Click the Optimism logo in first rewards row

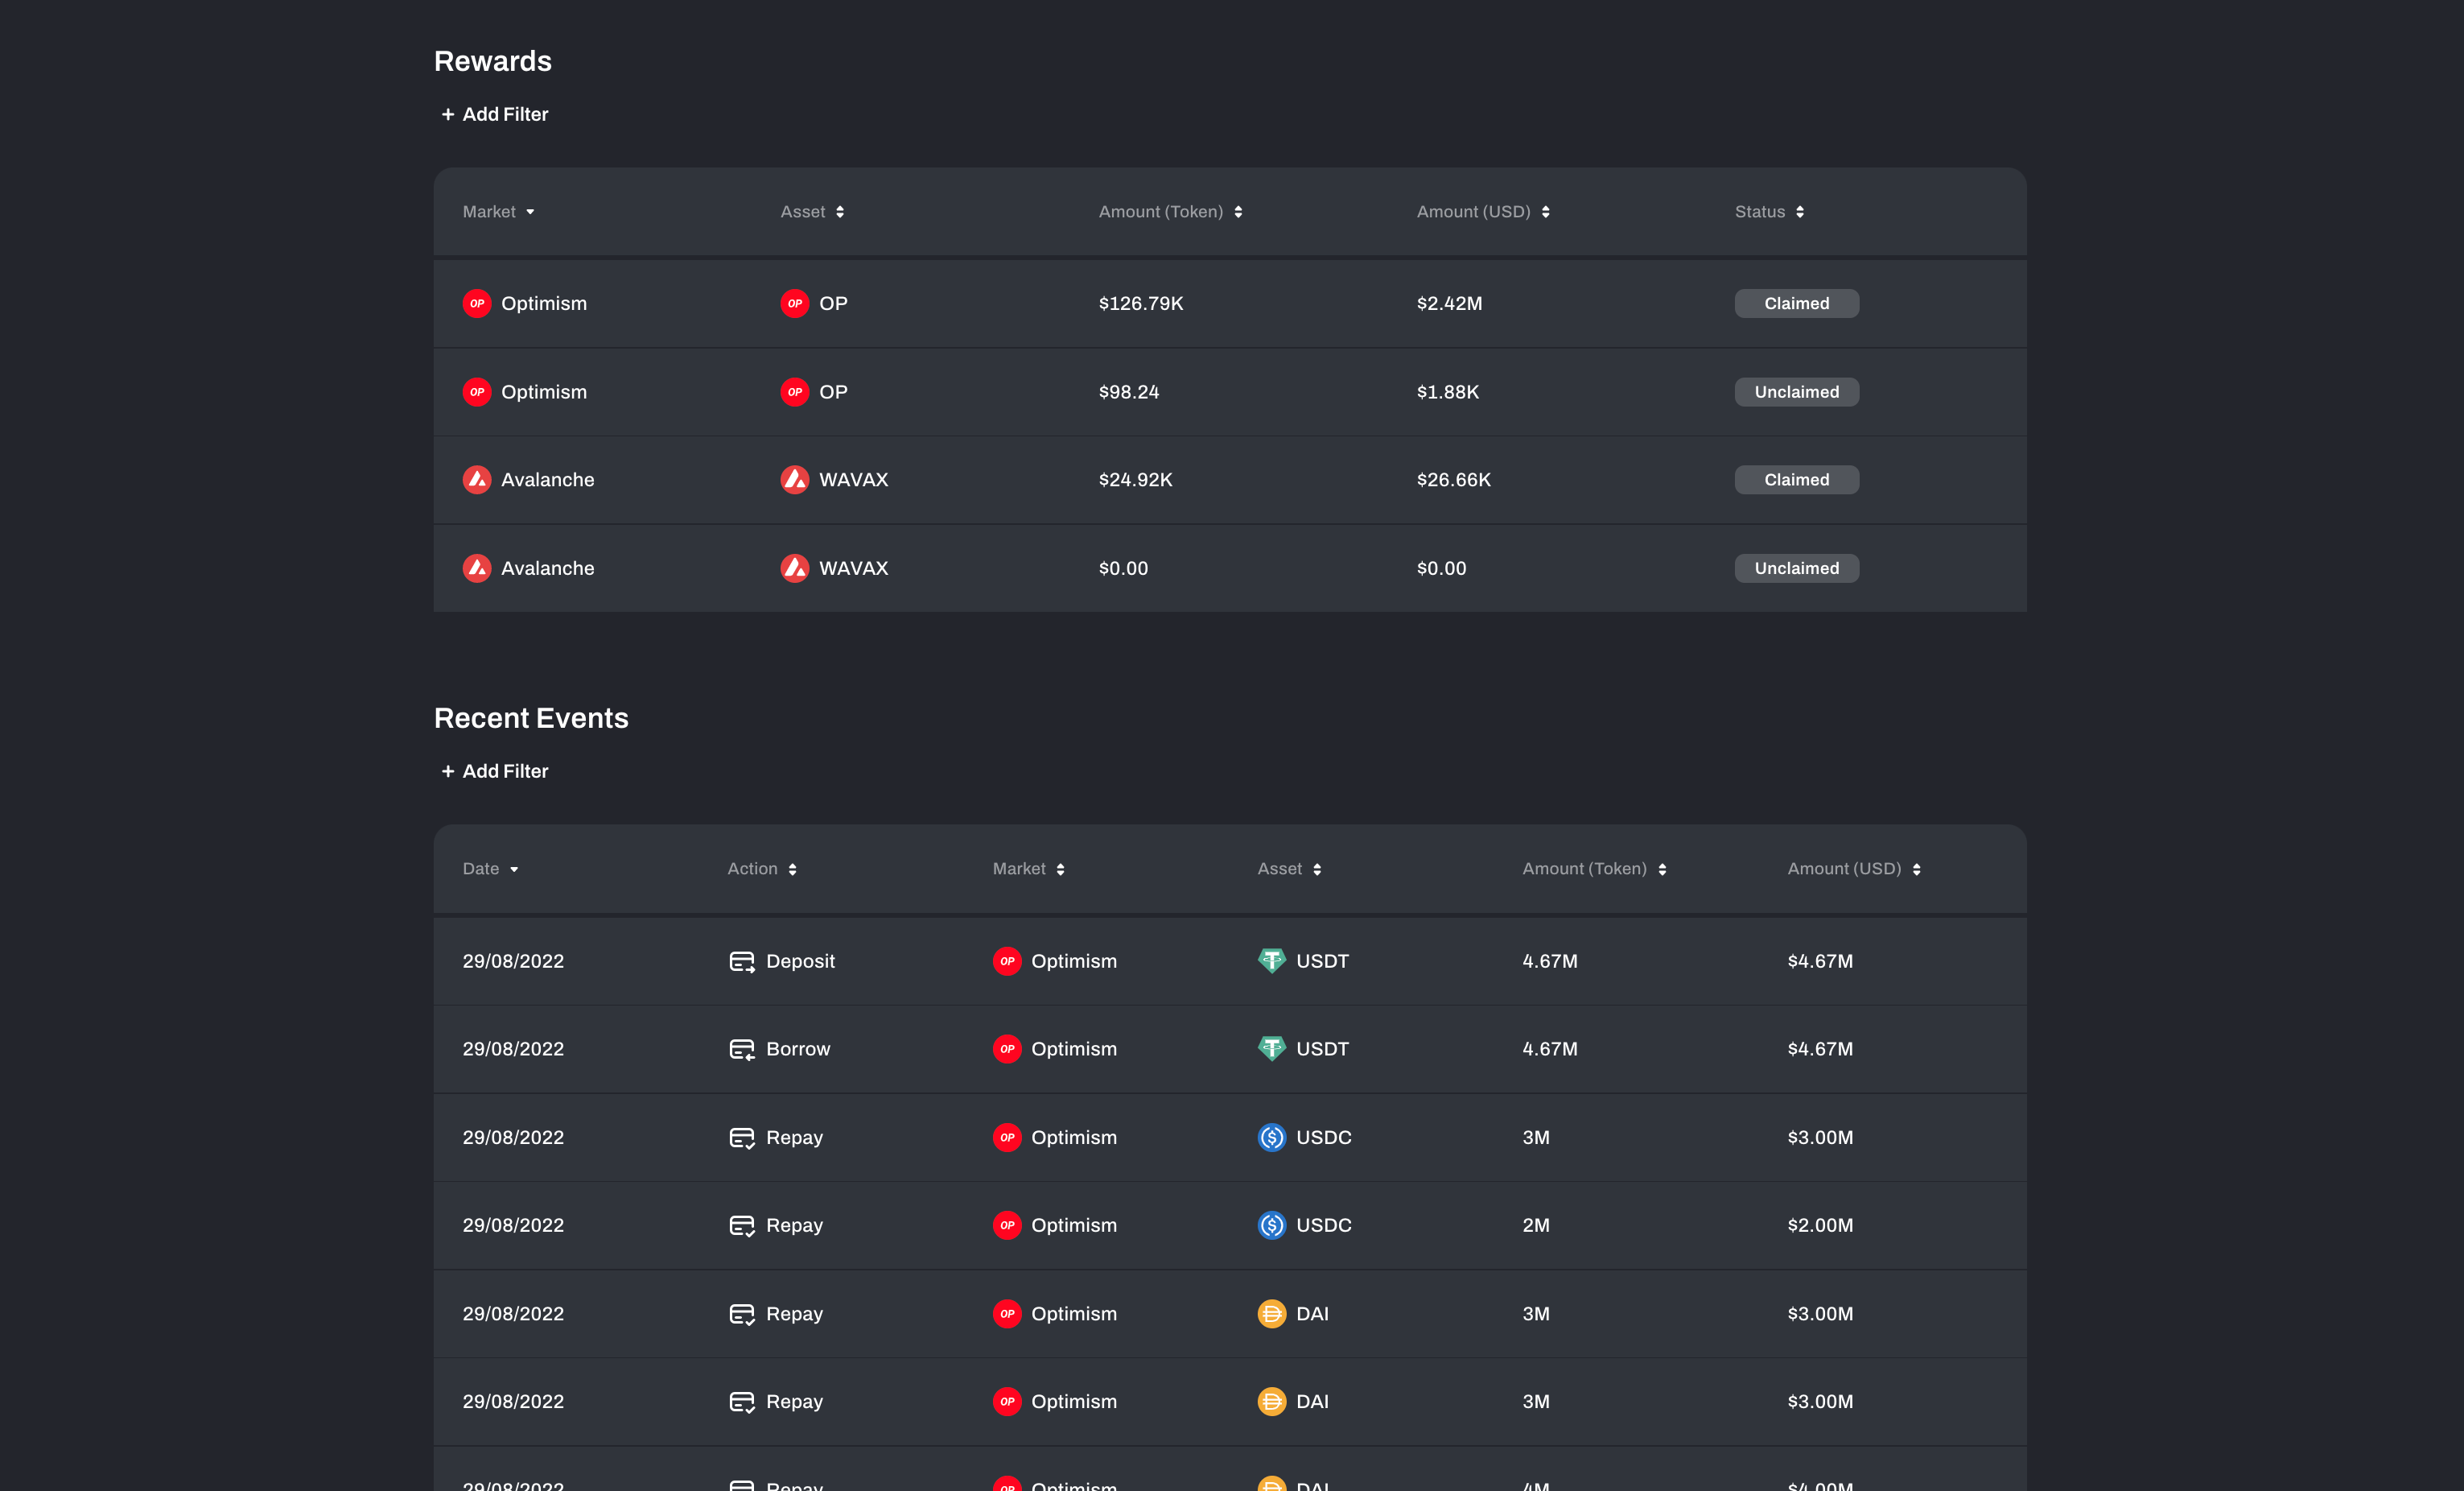(477, 304)
